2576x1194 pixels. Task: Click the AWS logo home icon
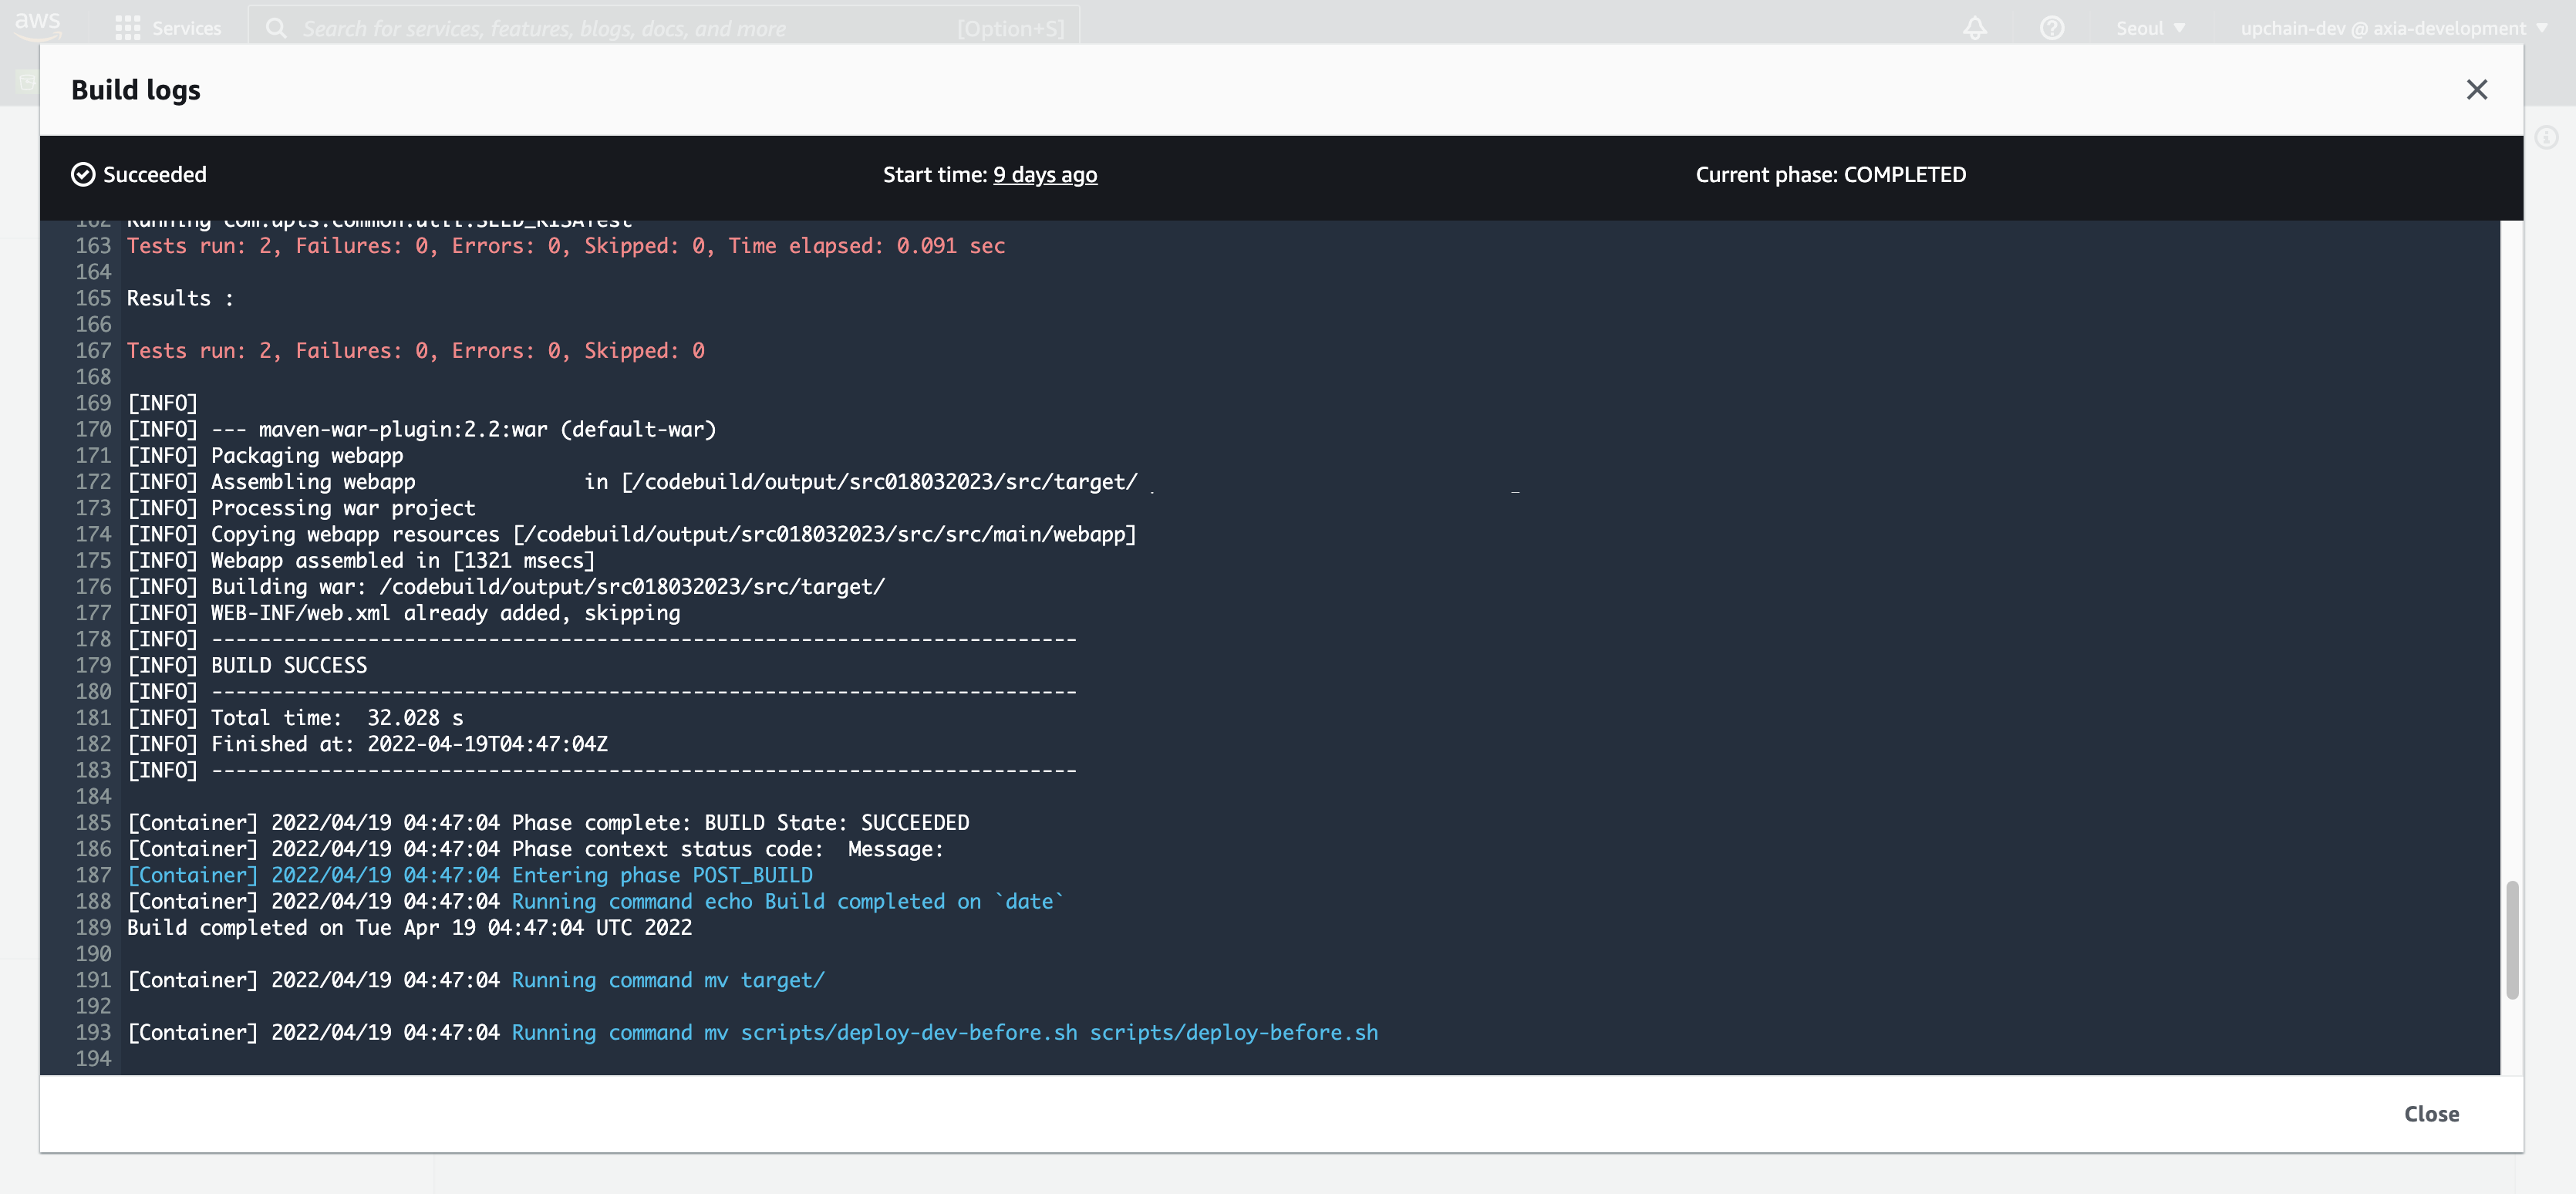[38, 24]
